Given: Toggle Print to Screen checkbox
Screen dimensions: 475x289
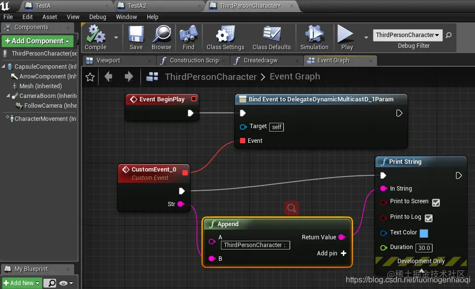Looking at the screenshot, I should [436, 202].
